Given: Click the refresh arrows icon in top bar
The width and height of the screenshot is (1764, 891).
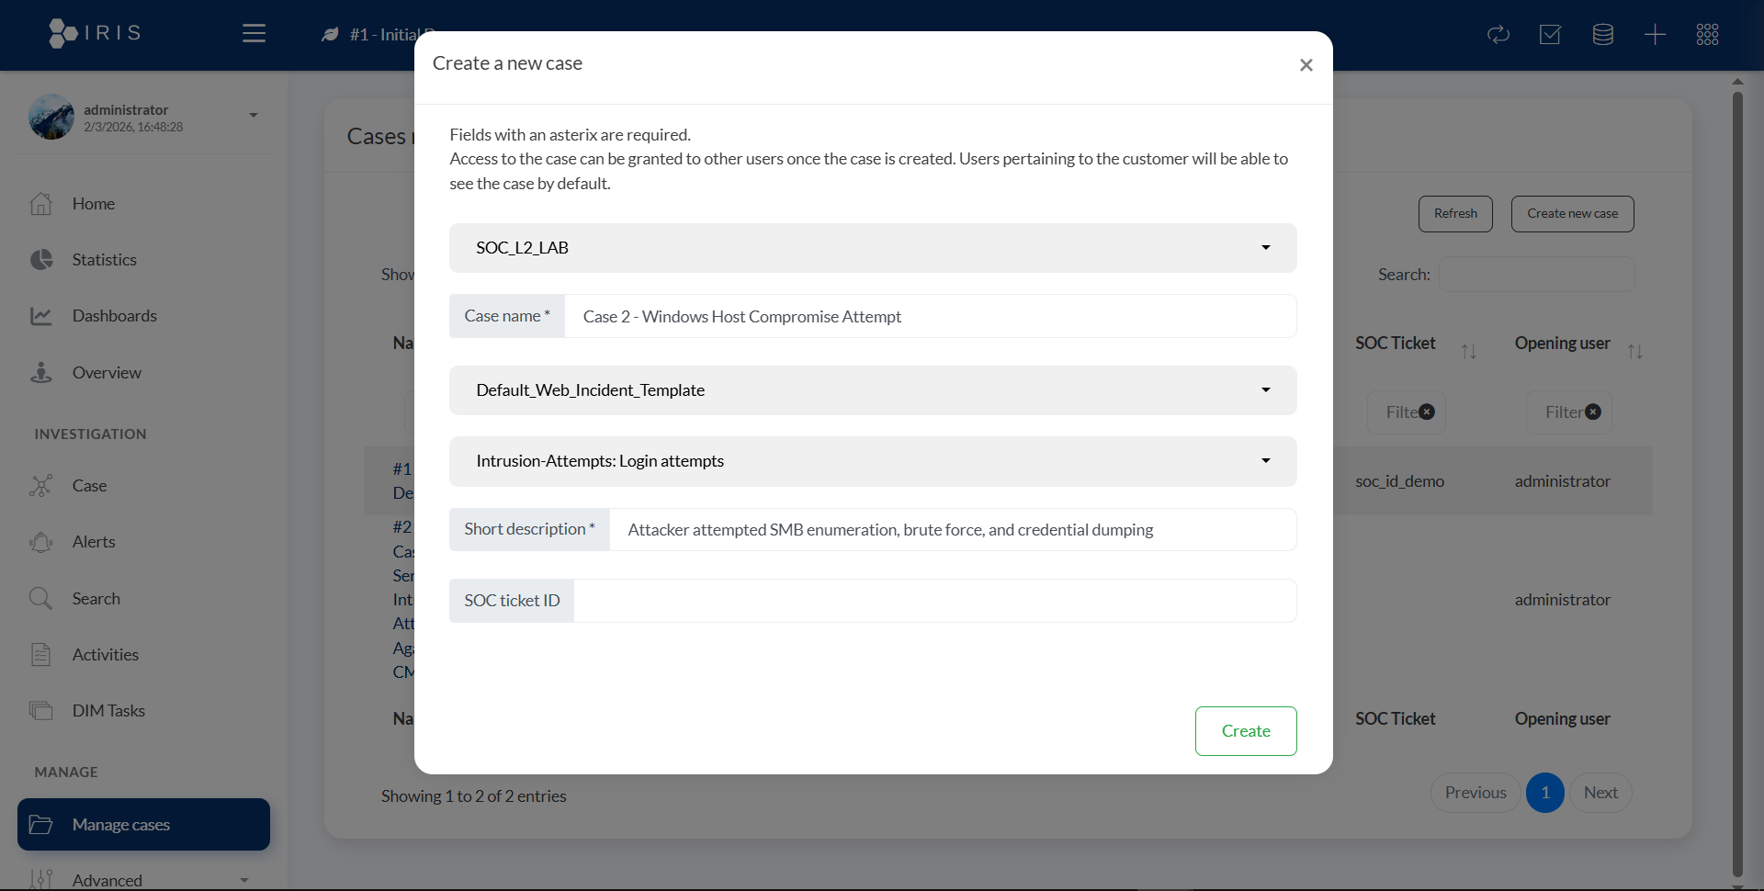Looking at the screenshot, I should tap(1498, 35).
